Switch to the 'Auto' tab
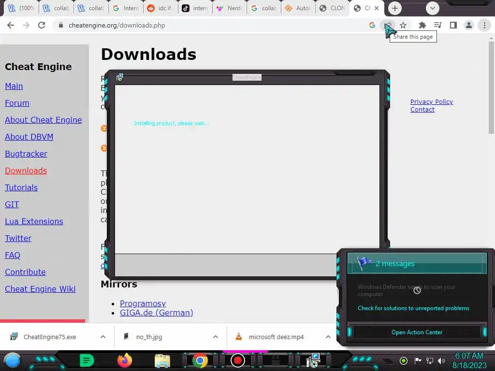Image resolution: width=495 pixels, height=371 pixels. pyautogui.click(x=298, y=8)
